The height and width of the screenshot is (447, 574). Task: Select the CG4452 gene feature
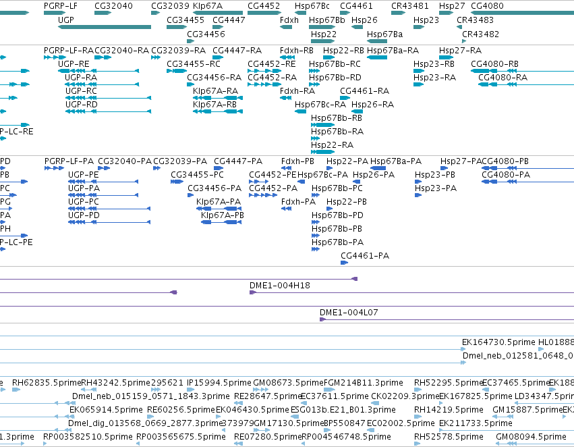click(264, 13)
